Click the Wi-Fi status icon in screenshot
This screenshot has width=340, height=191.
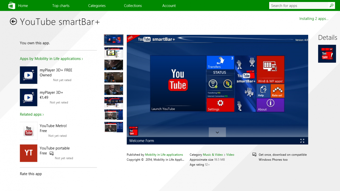[213, 84]
